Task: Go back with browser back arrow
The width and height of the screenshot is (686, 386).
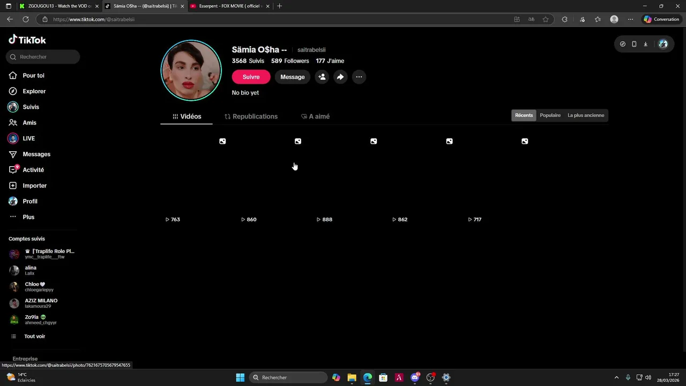Action: (10, 19)
